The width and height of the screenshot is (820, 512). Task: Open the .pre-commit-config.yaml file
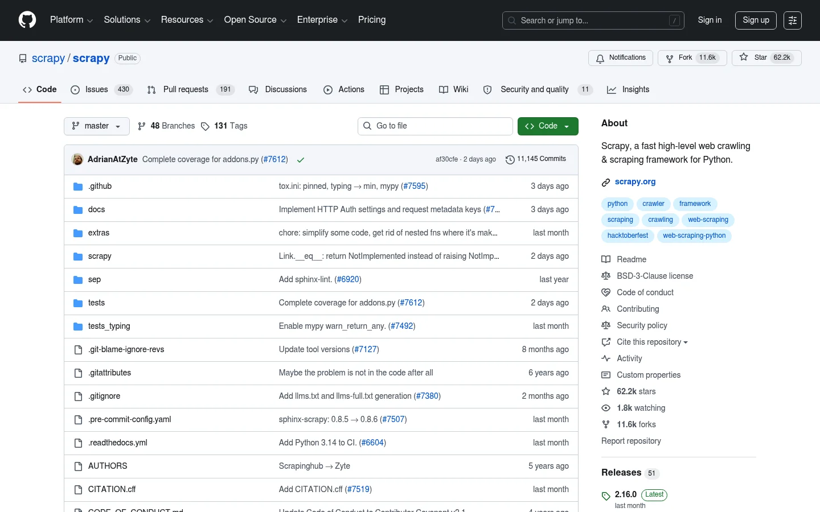130,419
